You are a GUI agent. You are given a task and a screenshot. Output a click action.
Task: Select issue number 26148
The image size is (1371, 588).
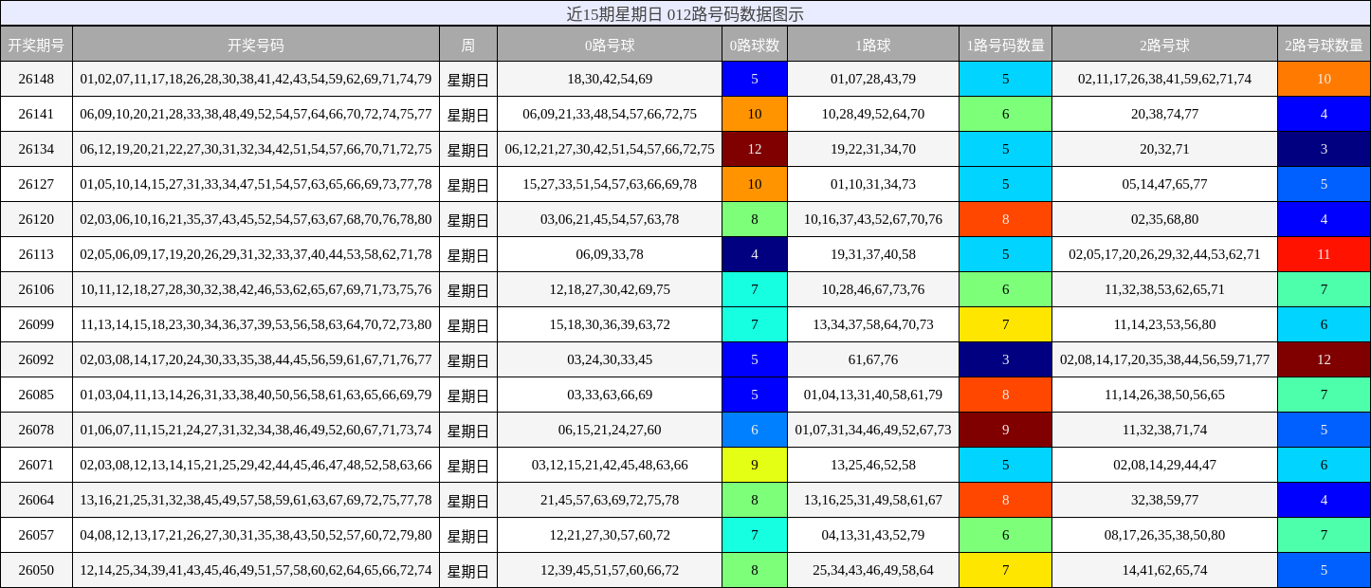coord(36,79)
